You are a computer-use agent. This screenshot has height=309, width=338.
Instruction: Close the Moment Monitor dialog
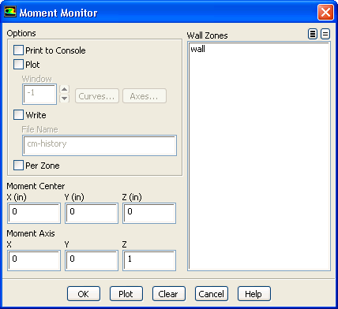325,13
